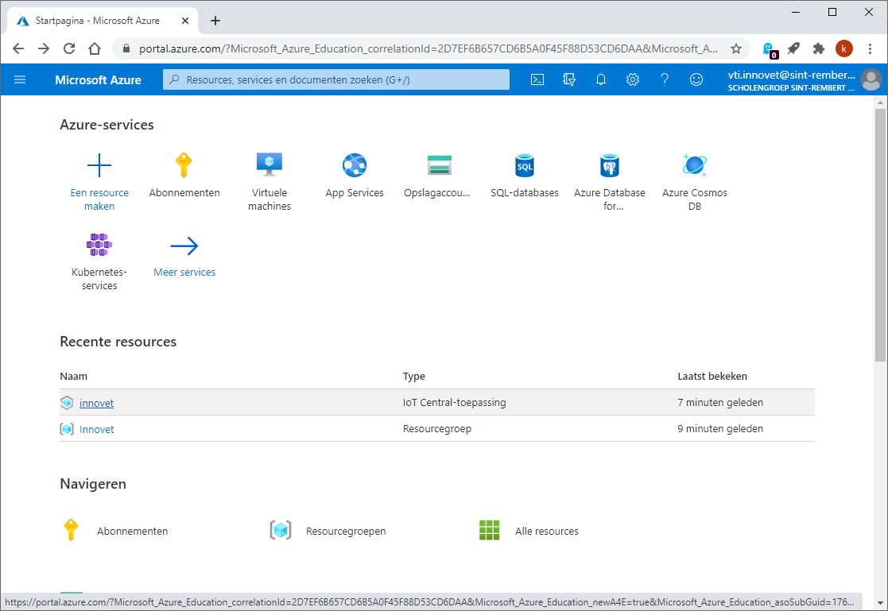Open the Ghostery extension icon
The image size is (888, 611).
click(769, 50)
